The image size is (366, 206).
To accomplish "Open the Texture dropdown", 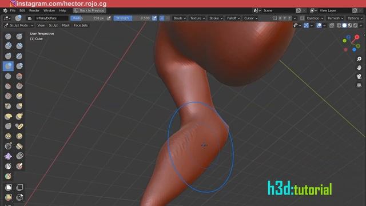I will point(197,18).
